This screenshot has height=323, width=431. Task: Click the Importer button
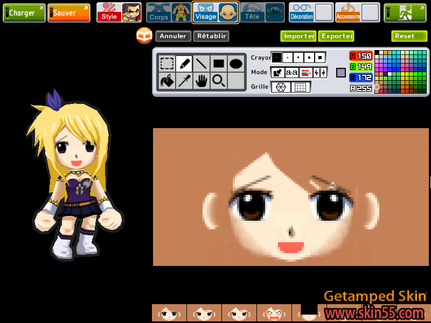298,36
